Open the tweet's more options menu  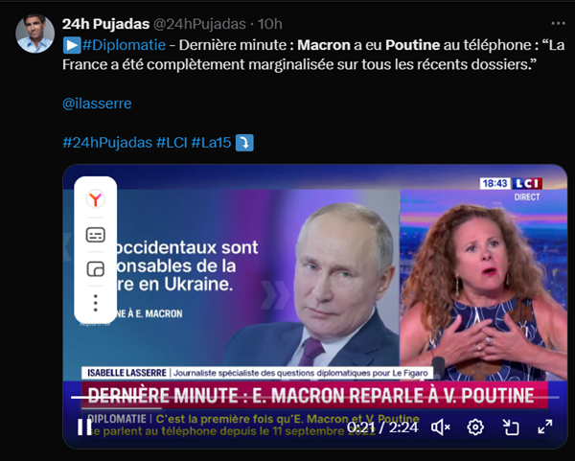(x=558, y=23)
